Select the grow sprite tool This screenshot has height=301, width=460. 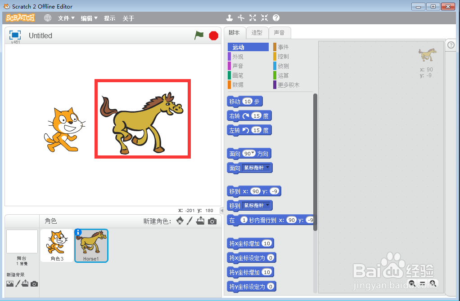253,18
